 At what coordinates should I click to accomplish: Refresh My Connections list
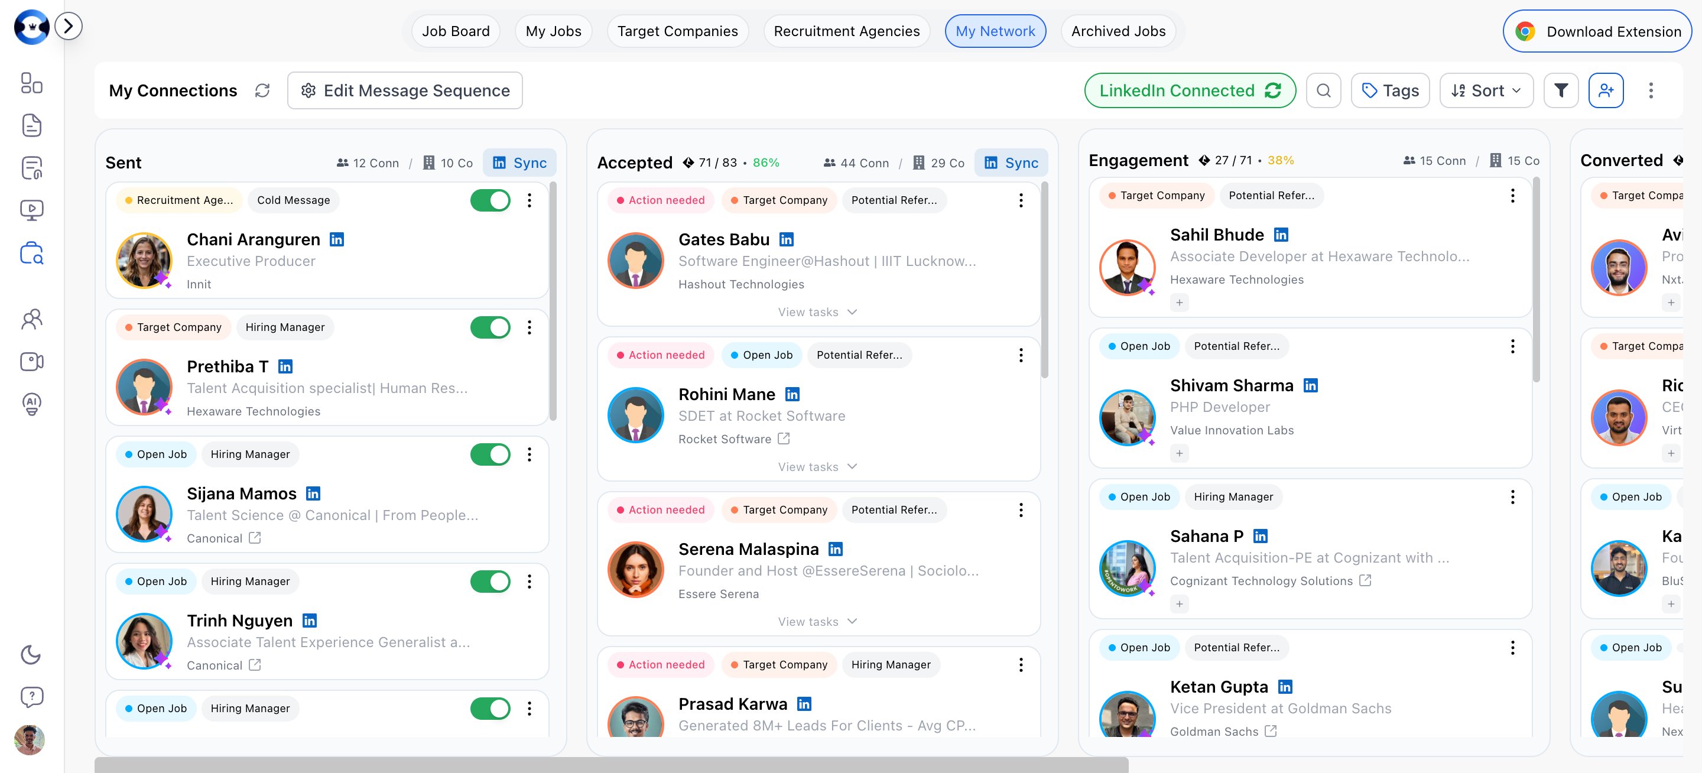262,90
